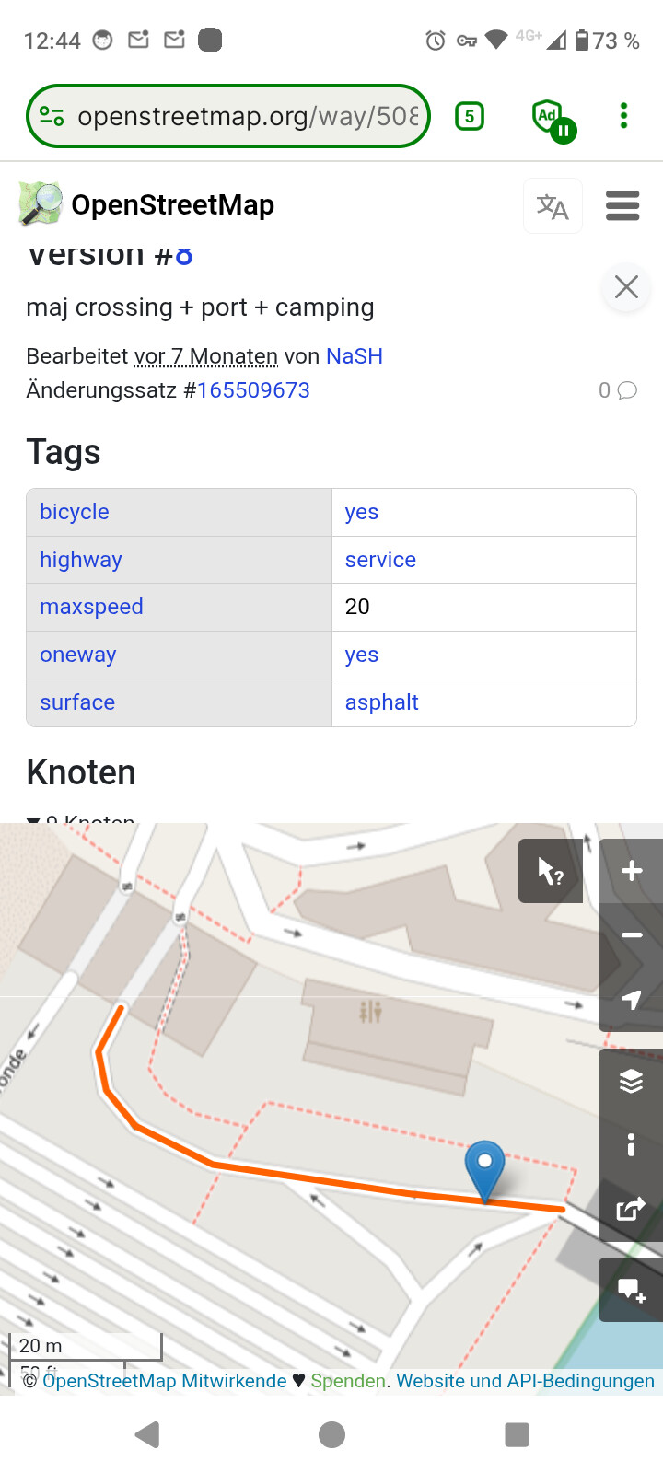Zoom out of the map
This screenshot has width=663, height=1473.
pyautogui.click(x=631, y=935)
